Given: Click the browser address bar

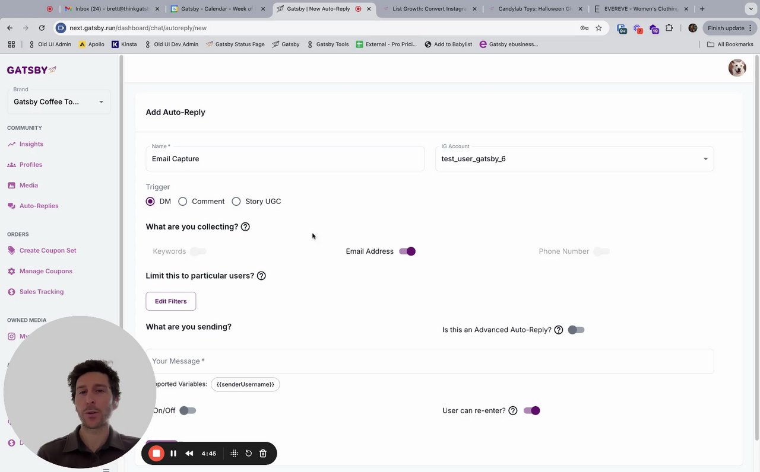Looking at the screenshot, I should point(321,28).
